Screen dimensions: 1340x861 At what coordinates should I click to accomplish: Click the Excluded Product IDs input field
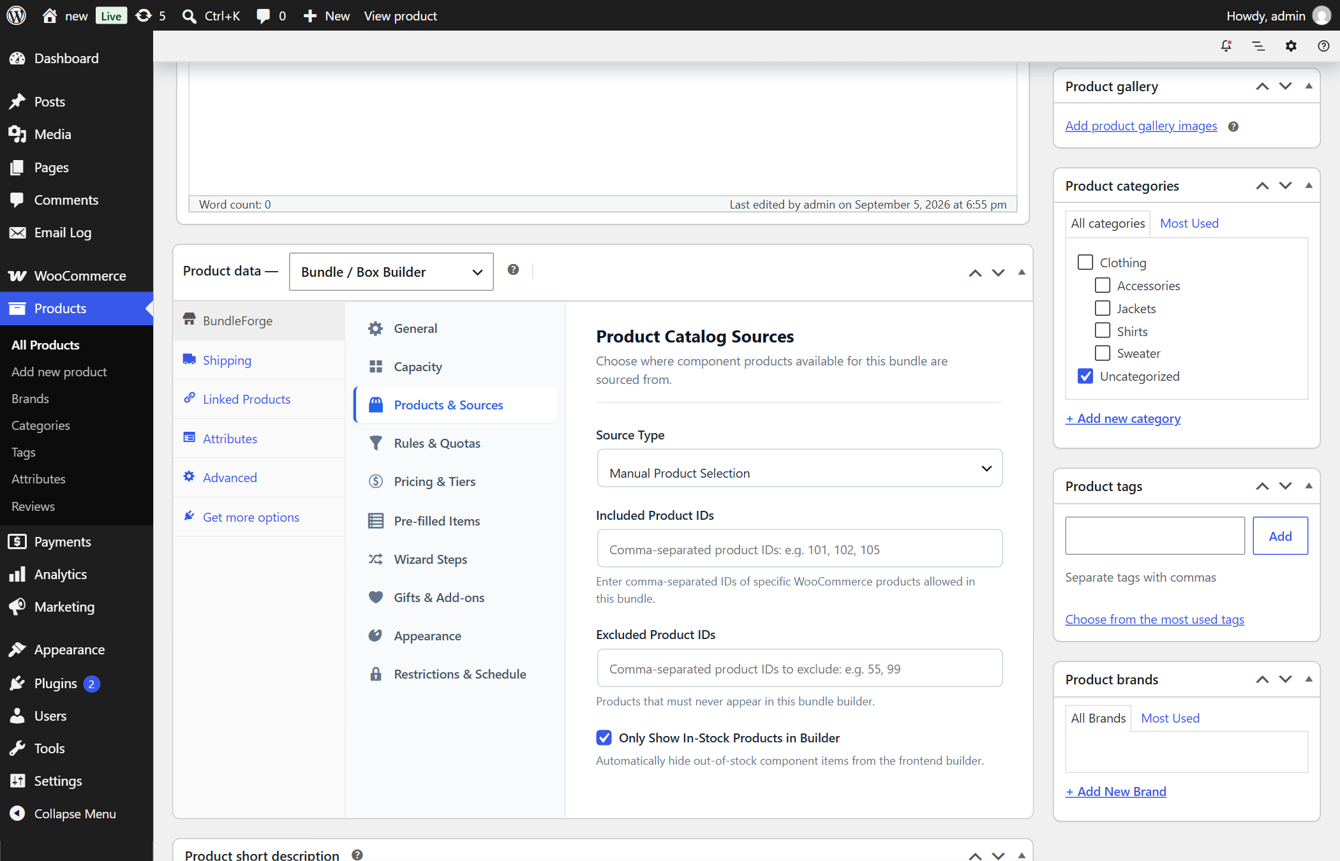pos(800,668)
